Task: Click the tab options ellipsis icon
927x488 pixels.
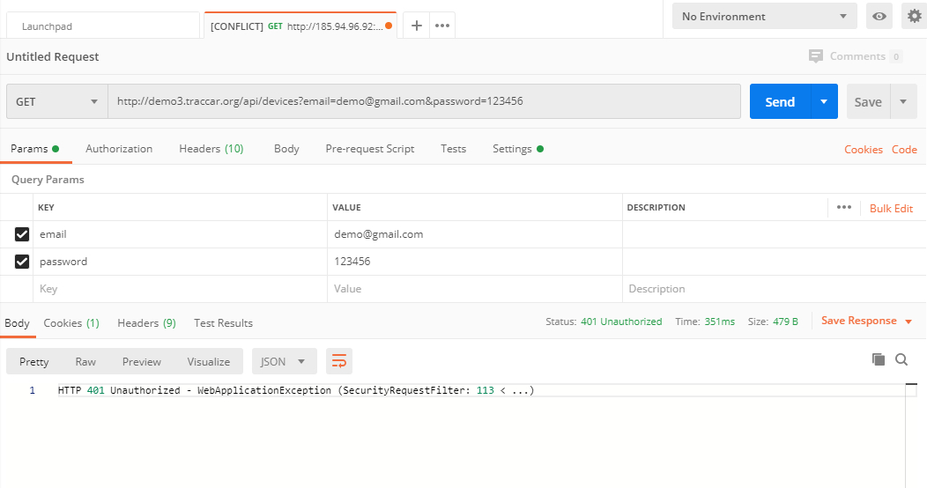Action: (442, 26)
